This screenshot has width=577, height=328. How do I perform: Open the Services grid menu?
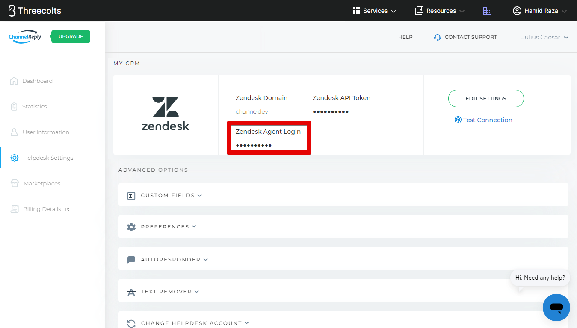(x=375, y=11)
